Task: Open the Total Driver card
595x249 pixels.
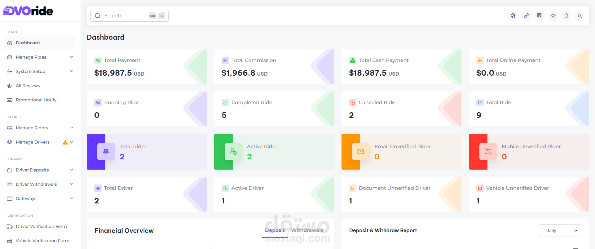Action: 147,194
